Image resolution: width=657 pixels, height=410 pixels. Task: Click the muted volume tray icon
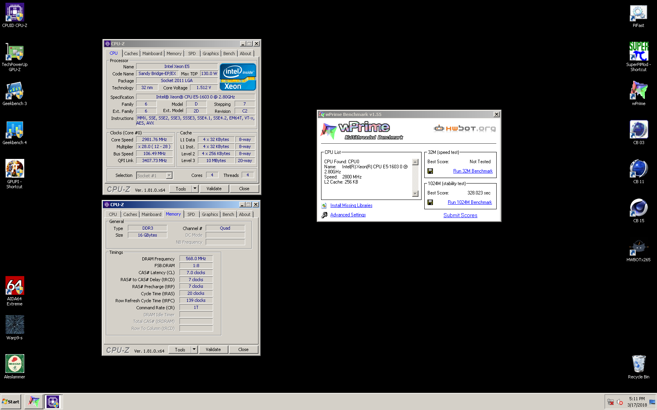click(619, 402)
